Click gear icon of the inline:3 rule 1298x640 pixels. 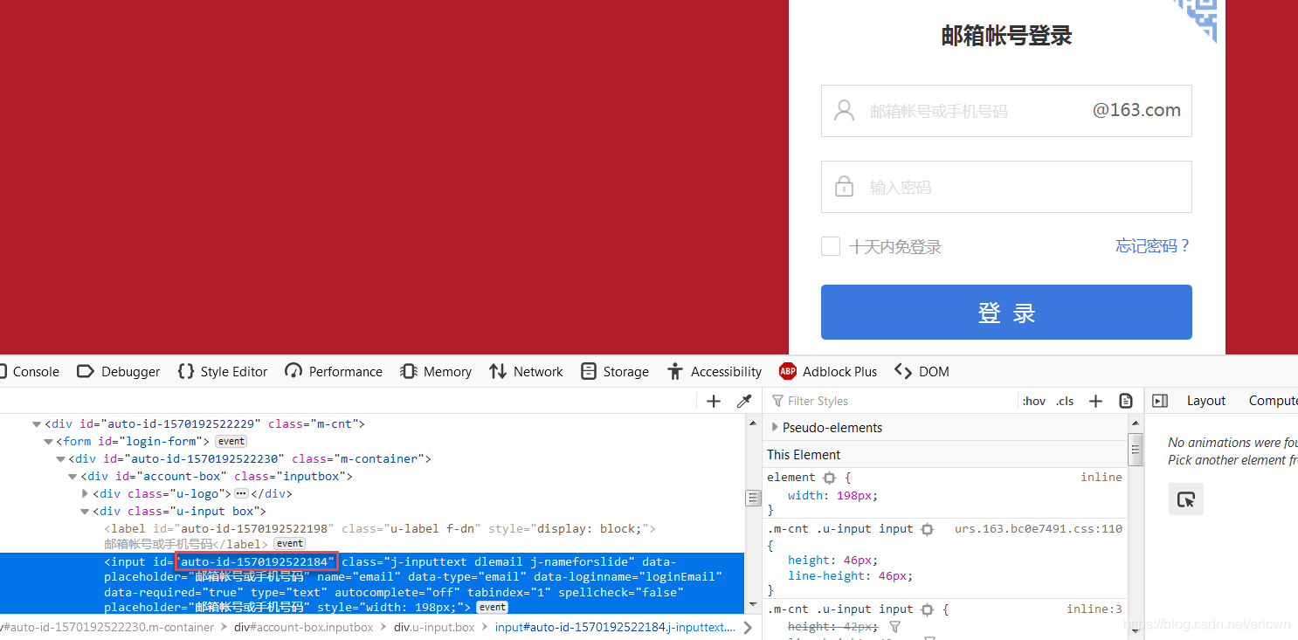tap(927, 609)
